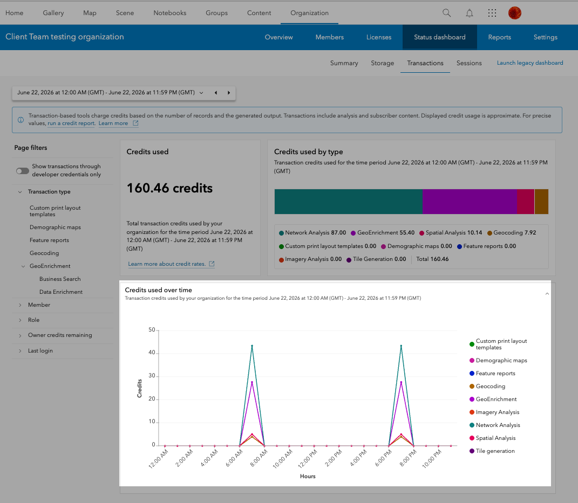The width and height of the screenshot is (578, 503).
Task: Open the notifications bell
Action: (x=470, y=13)
